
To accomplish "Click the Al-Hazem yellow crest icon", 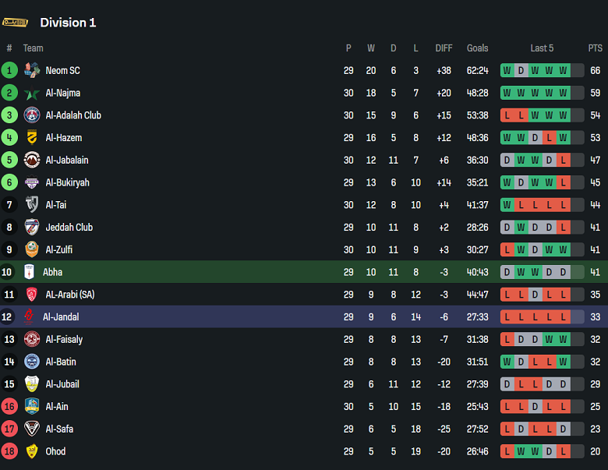I will click(x=32, y=138).
